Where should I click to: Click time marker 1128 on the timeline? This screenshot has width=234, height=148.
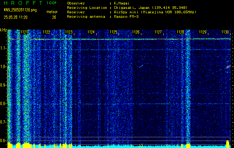tap(180, 32)
